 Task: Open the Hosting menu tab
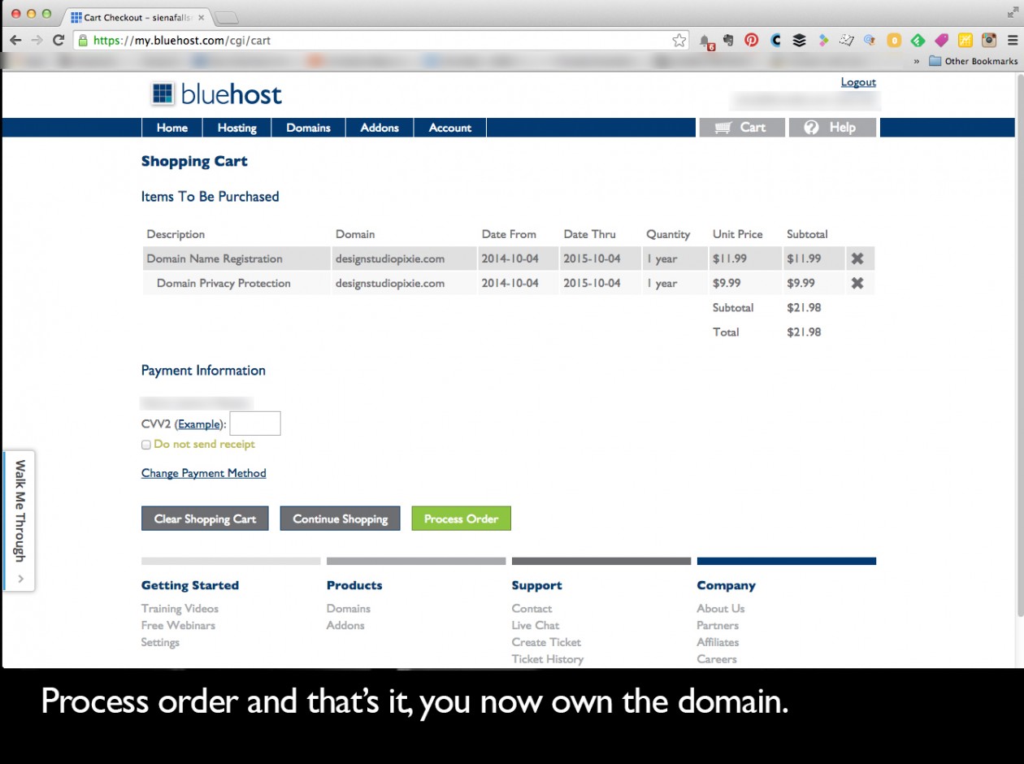(x=236, y=128)
